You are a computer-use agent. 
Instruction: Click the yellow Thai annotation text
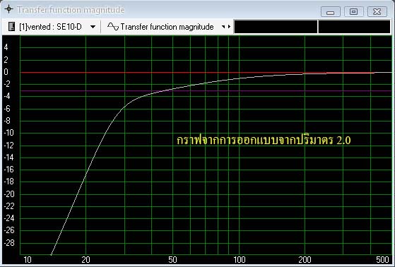coord(264,140)
